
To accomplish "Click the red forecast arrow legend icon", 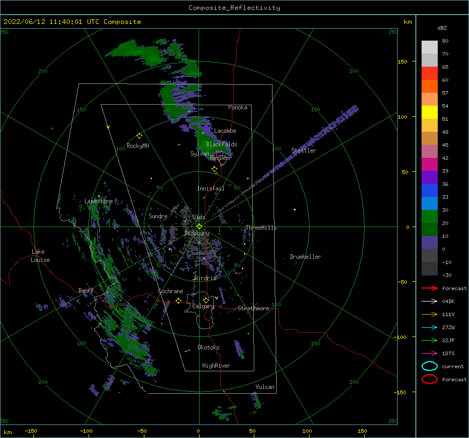I will [x=429, y=288].
